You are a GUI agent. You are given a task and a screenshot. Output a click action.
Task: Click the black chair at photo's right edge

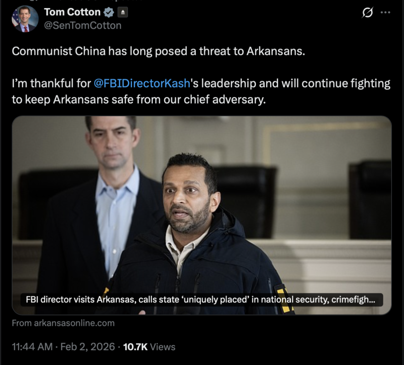[x=370, y=199]
